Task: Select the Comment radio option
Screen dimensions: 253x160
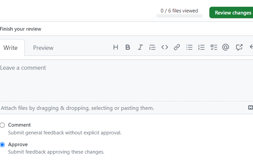Action: point(2,125)
